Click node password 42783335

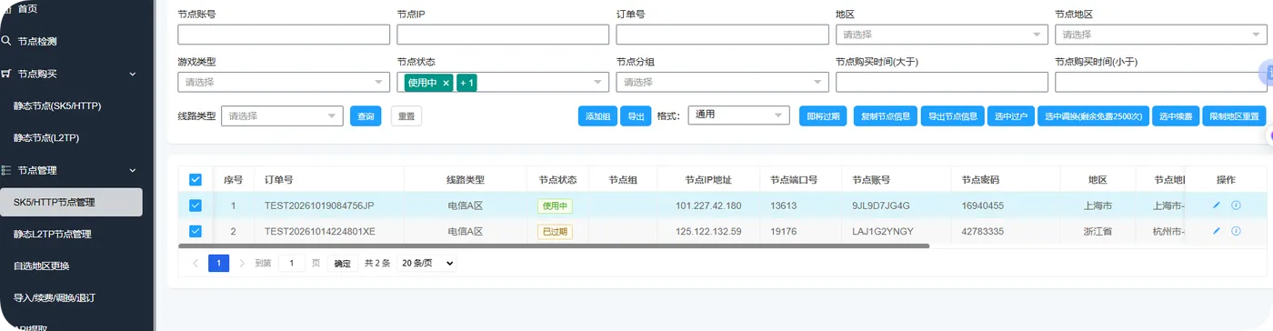tap(982, 231)
